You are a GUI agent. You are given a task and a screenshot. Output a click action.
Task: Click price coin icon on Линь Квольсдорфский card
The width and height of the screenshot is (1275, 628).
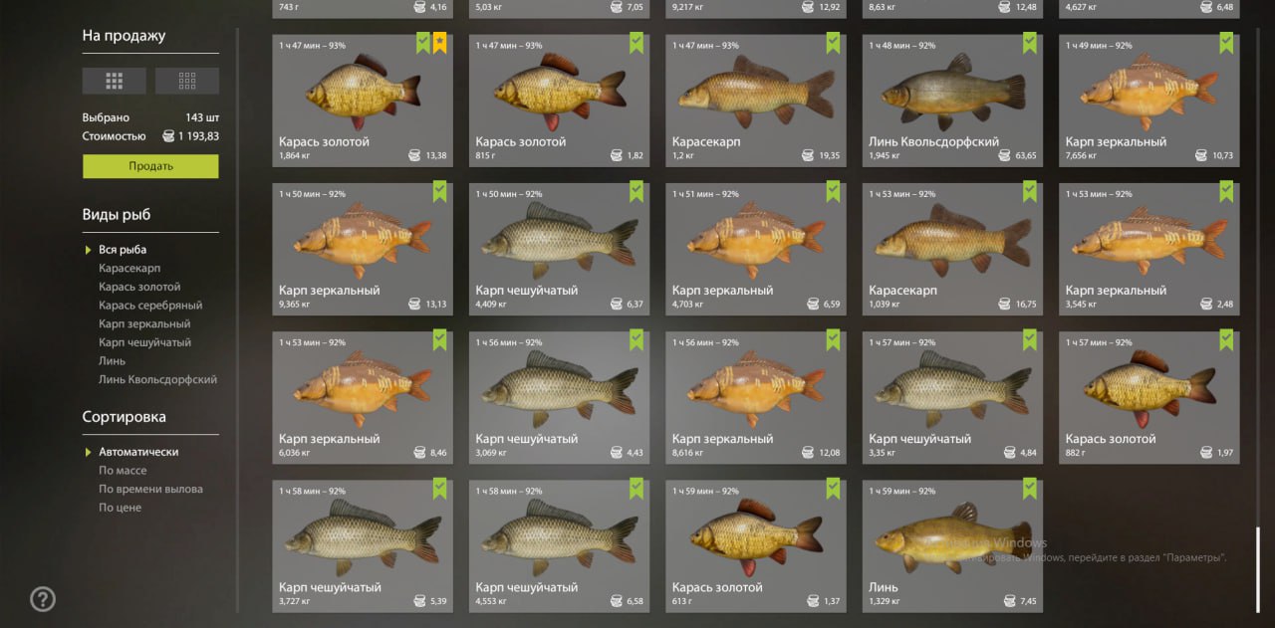tap(1006, 155)
